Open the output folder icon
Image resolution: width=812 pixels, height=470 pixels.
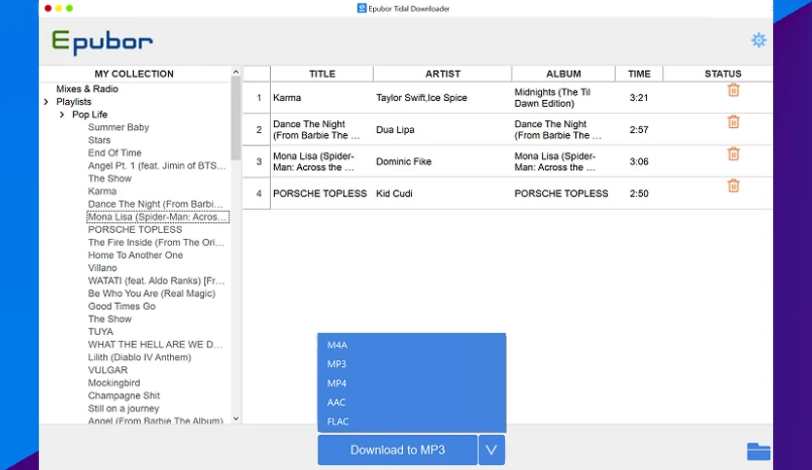(x=759, y=452)
